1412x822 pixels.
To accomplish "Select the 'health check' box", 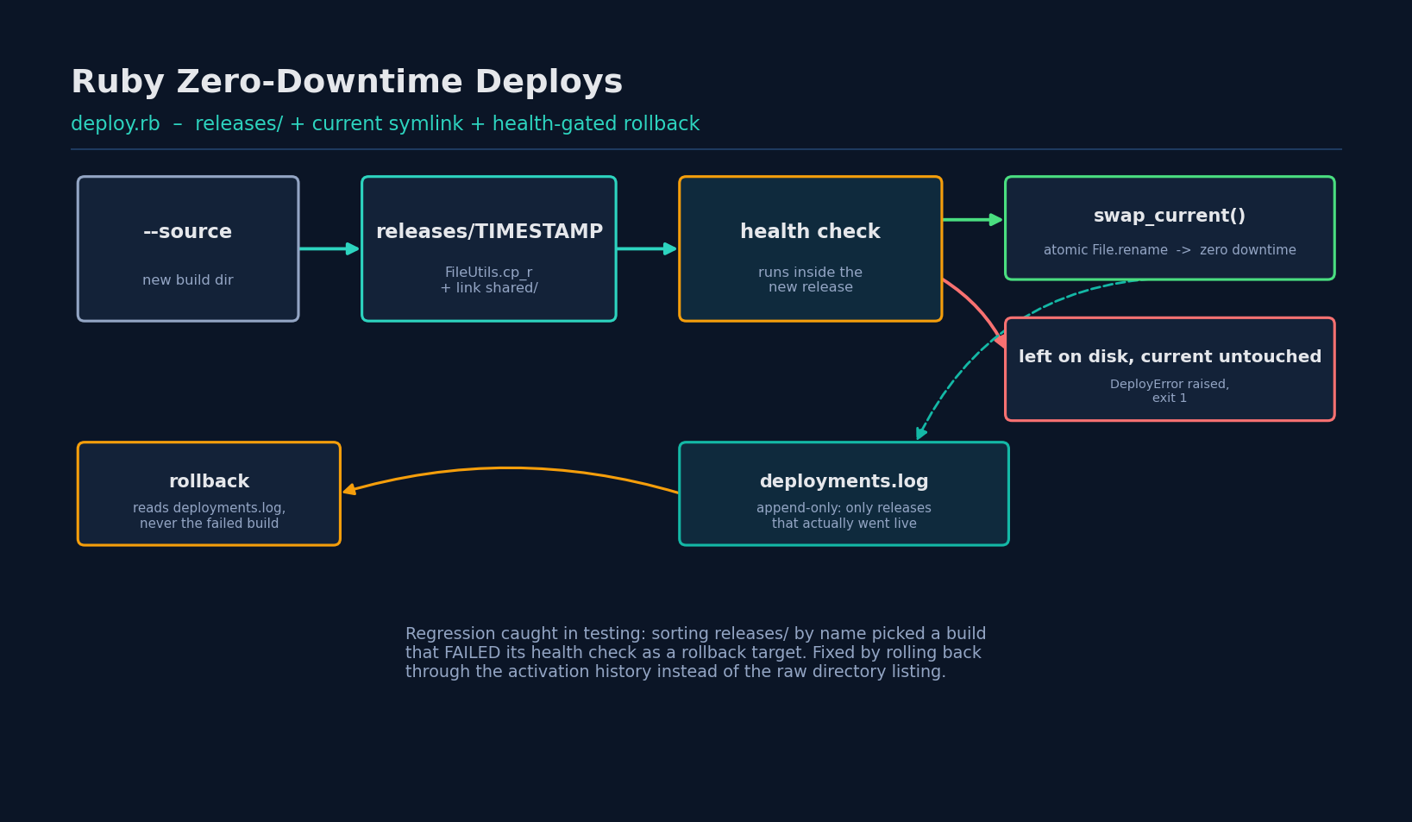I will click(811, 249).
